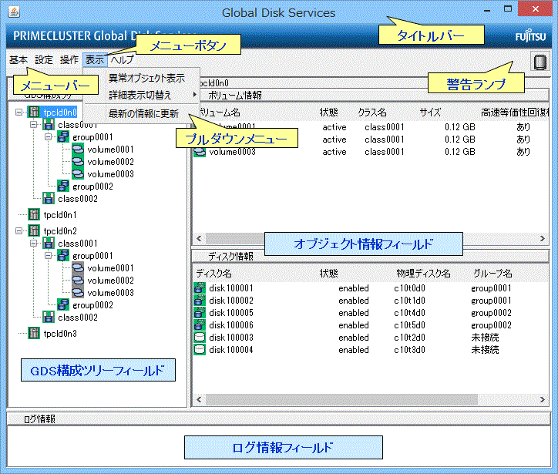Click physical disk name c10t4d0
The height and width of the screenshot is (474, 558).
(x=409, y=313)
